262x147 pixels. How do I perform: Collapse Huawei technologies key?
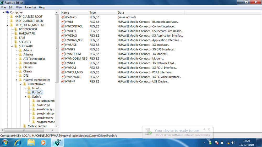(16, 80)
